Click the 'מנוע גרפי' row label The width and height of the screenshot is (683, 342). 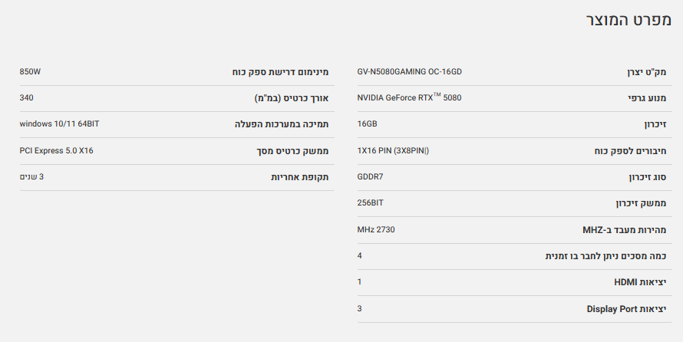(x=647, y=98)
